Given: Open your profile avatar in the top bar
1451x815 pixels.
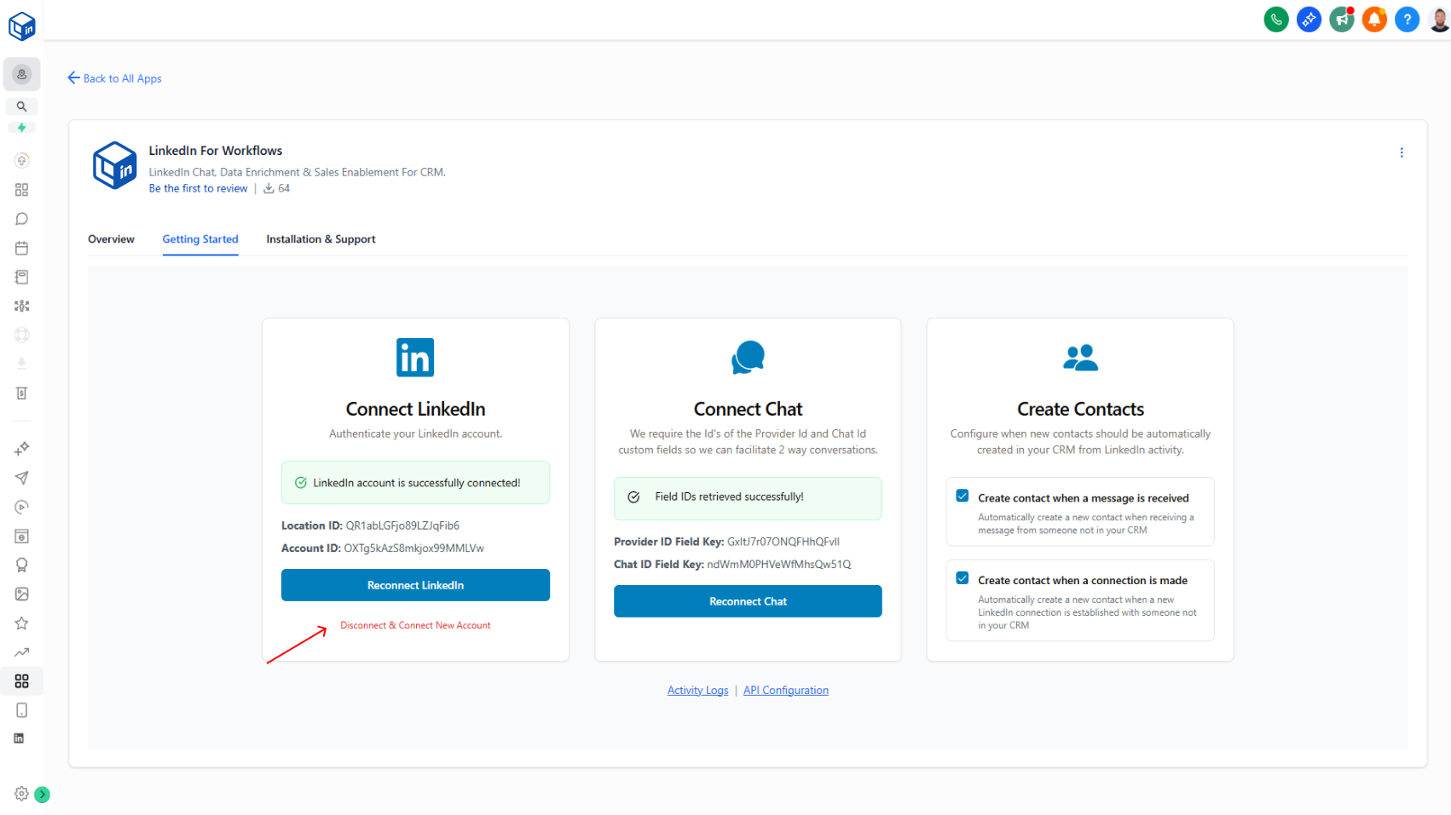Looking at the screenshot, I should tap(1438, 19).
